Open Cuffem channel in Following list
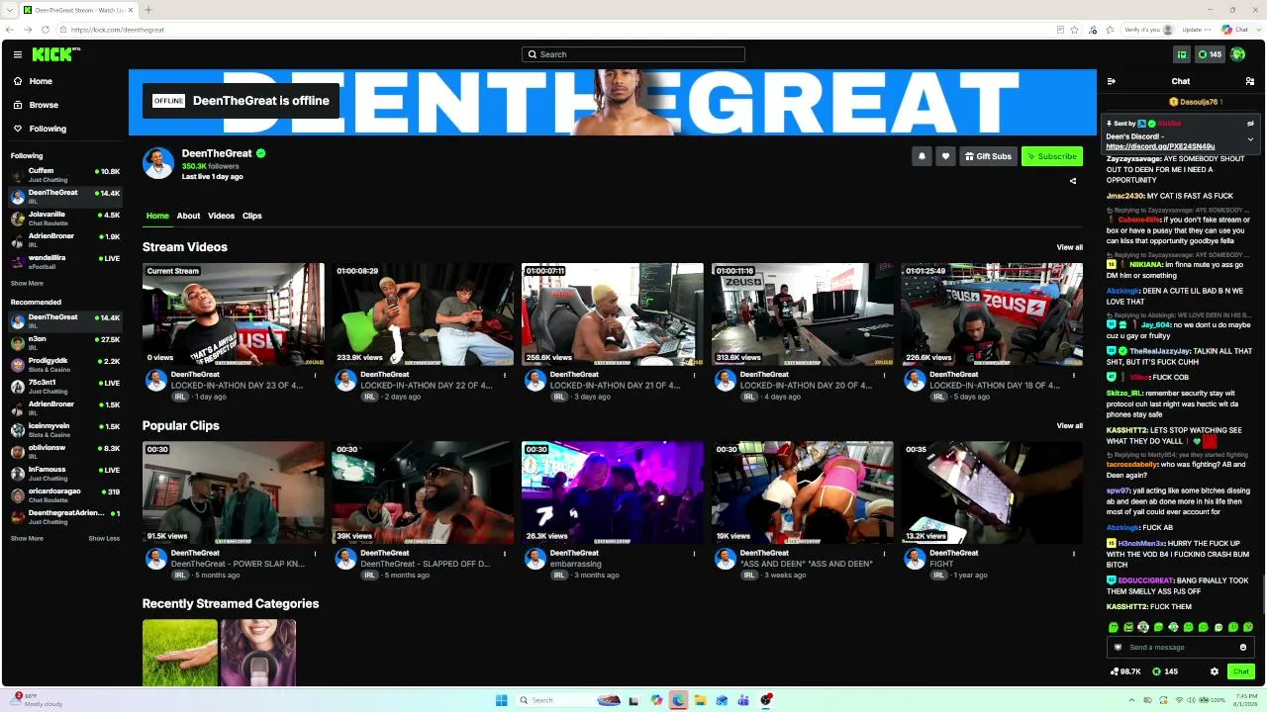This screenshot has height=712, width=1267. click(x=64, y=174)
